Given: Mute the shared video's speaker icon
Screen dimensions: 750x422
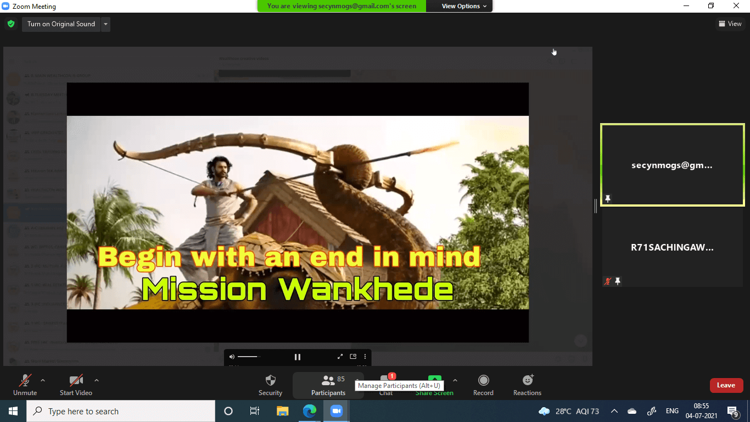Looking at the screenshot, I should click(x=232, y=357).
